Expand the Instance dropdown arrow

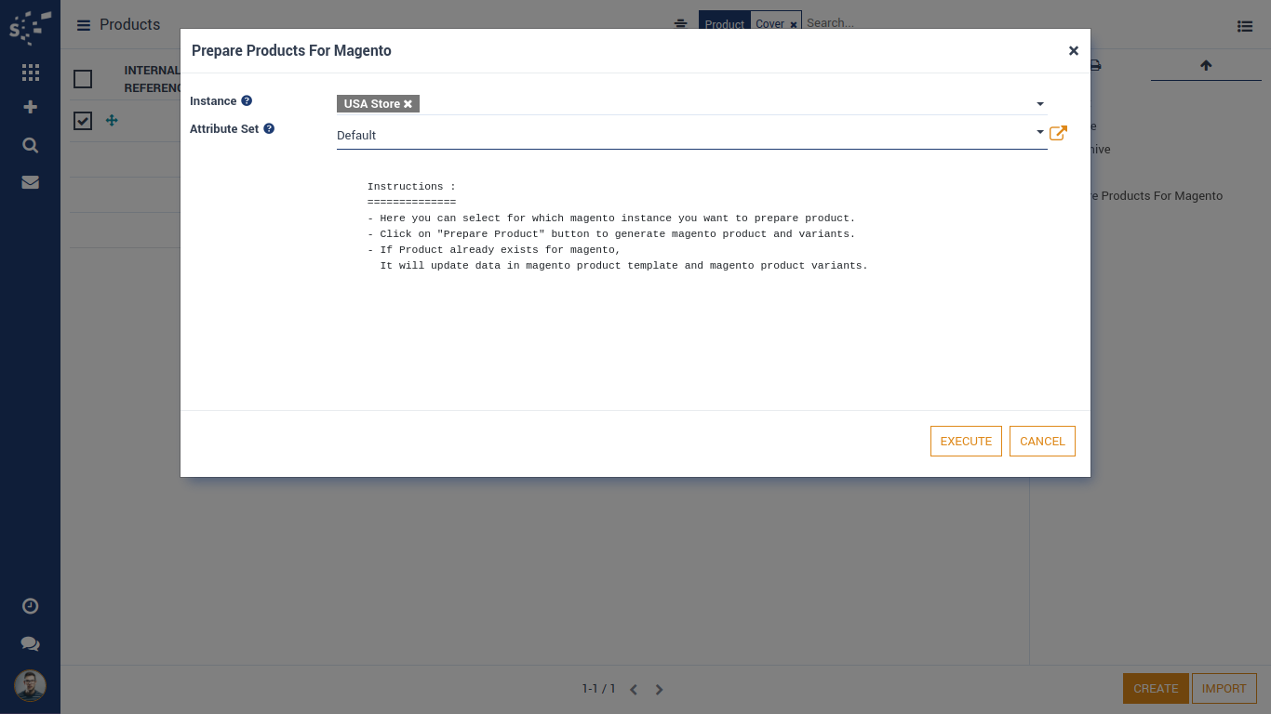coord(1040,104)
